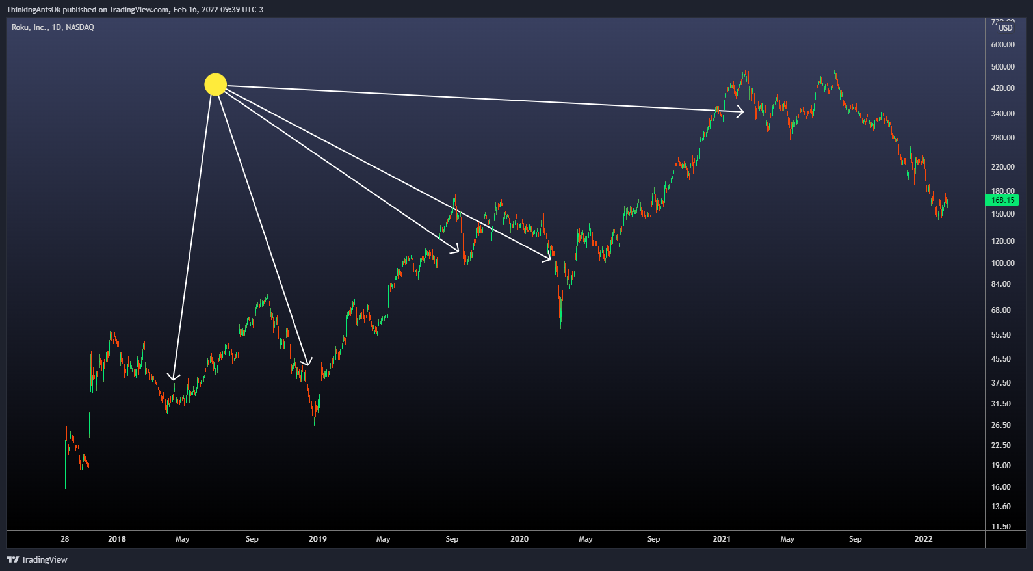The height and width of the screenshot is (571, 1033).
Task: Click the current price label 168.15
Action: click(x=1002, y=200)
